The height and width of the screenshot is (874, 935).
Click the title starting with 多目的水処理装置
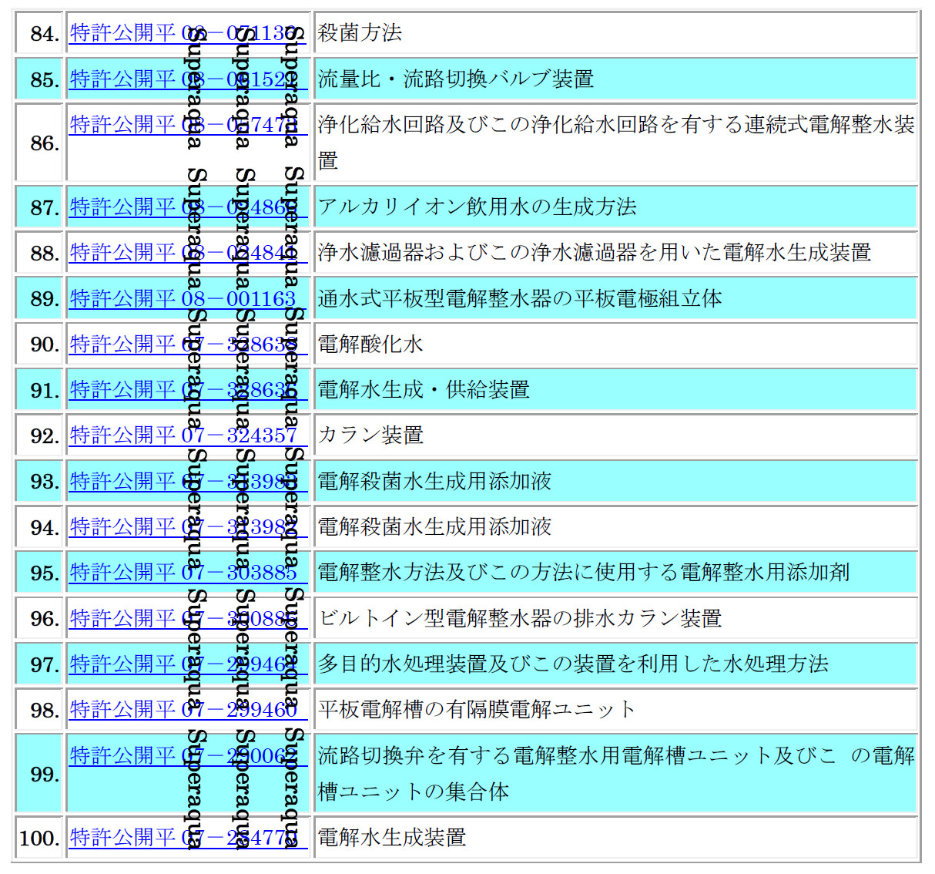(573, 664)
